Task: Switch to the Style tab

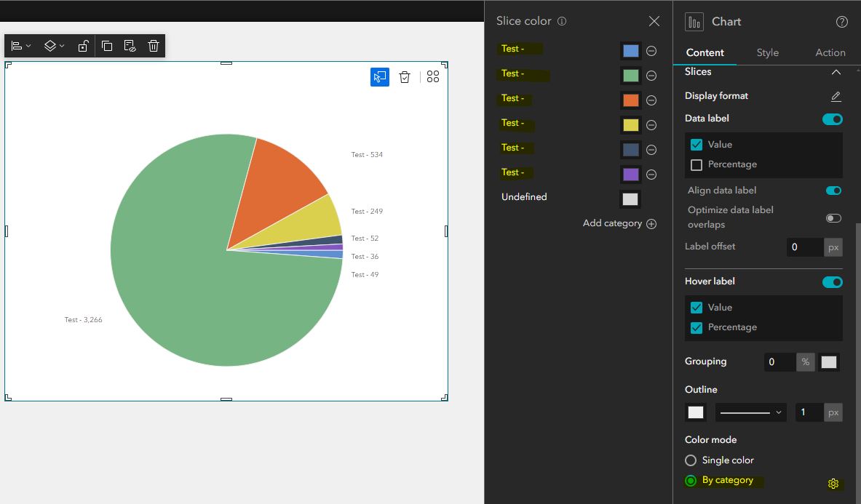Action: [x=767, y=52]
